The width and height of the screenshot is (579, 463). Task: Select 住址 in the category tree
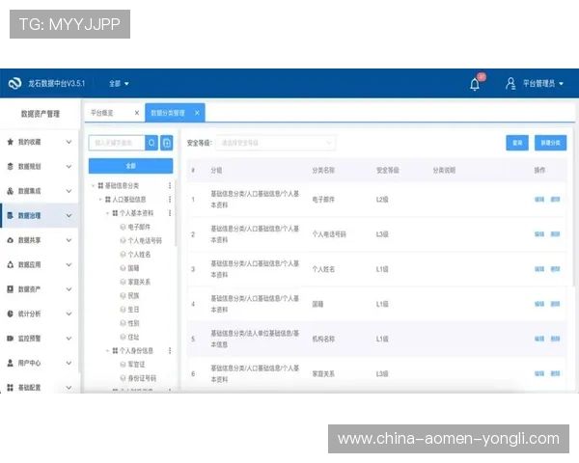[133, 337]
